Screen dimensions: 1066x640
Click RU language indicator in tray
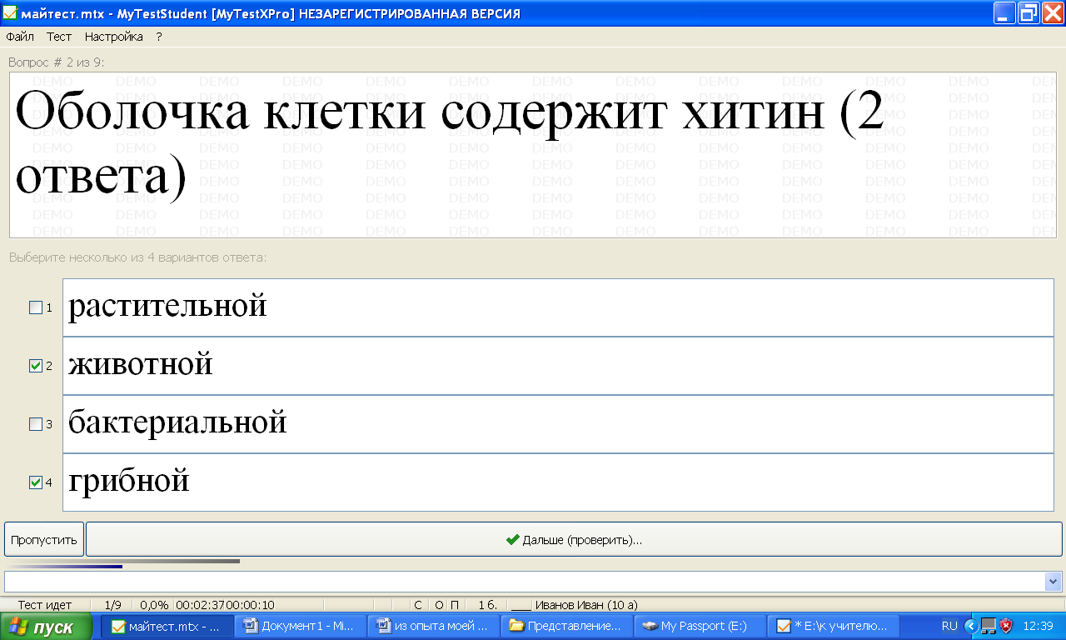click(949, 626)
